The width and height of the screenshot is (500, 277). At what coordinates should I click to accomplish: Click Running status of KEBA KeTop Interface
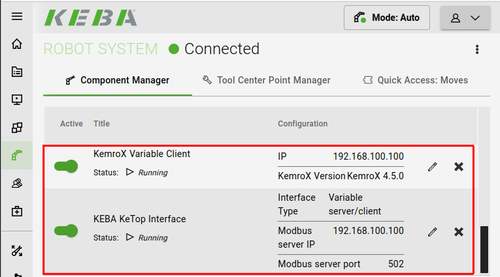click(x=153, y=238)
